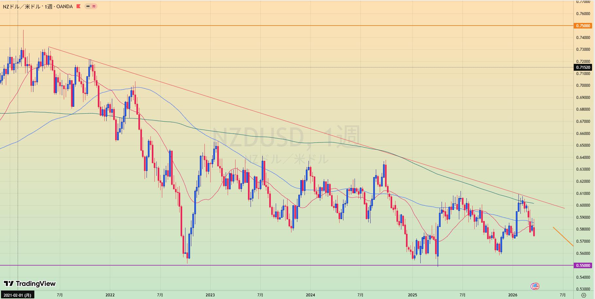
Task: Click the red flag icon beside OANDA
Action: click(x=79, y=6)
